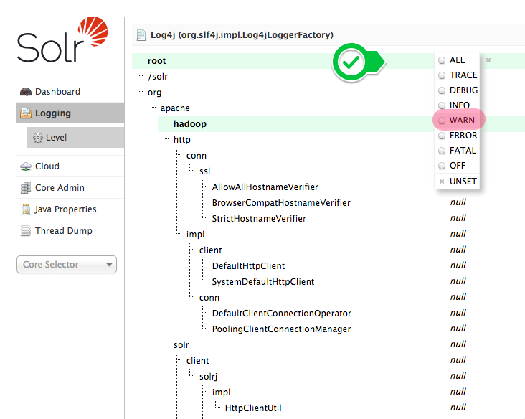Click the Level gear icon
This screenshot has height=419, width=525.
tap(38, 138)
